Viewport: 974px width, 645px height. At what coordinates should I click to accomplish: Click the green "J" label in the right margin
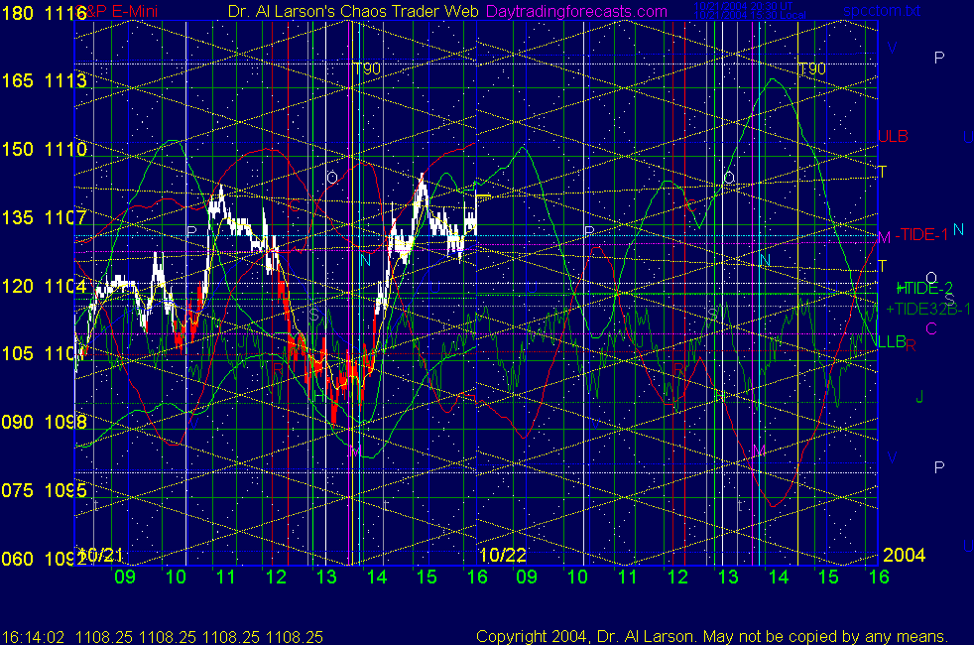click(x=920, y=397)
